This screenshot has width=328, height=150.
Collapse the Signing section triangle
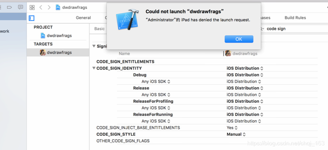pos(94,46)
